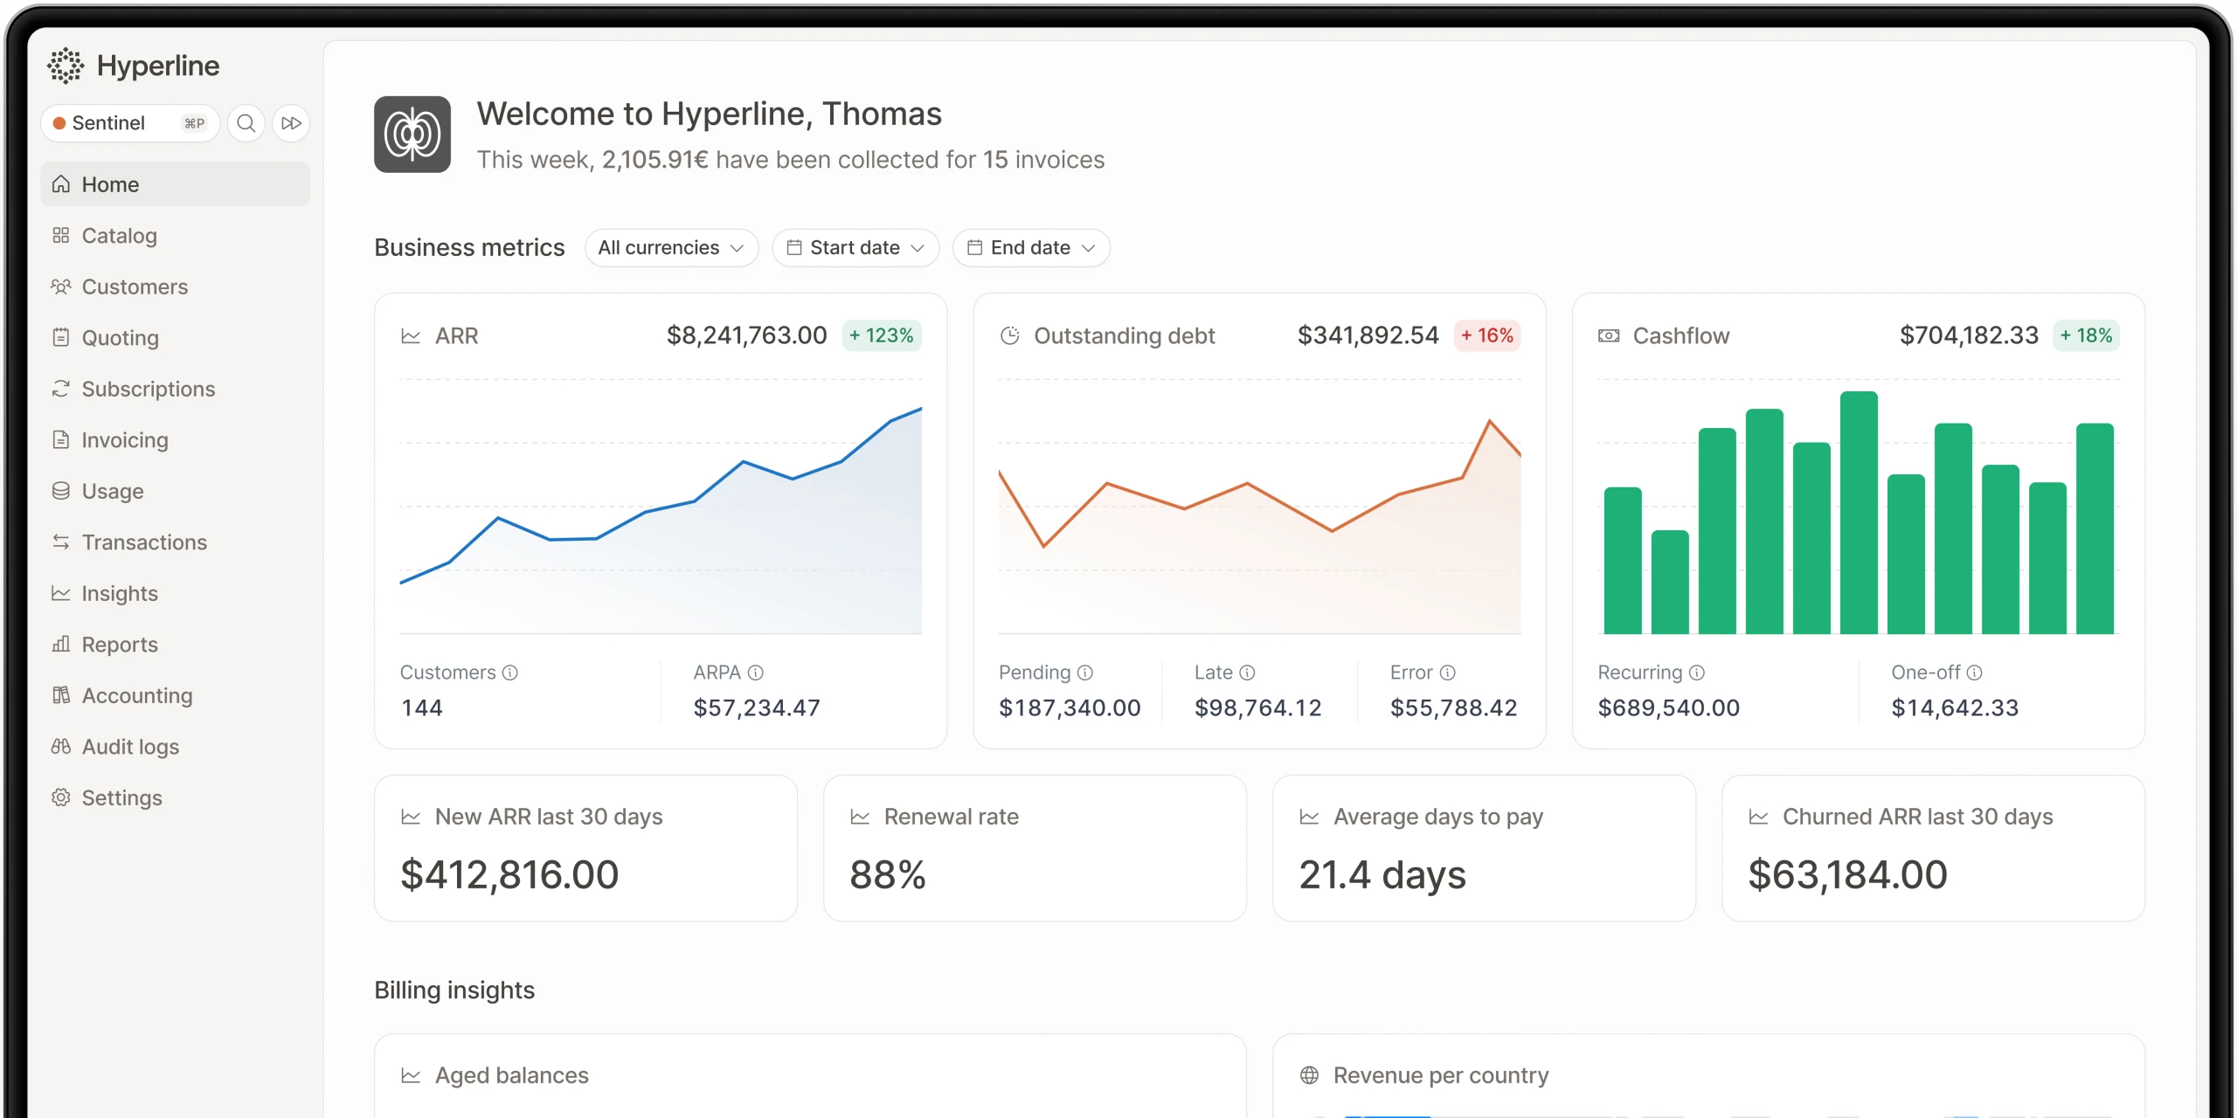Open the Sentinel workspace switcher
This screenshot has width=2237, height=1118.
[130, 123]
